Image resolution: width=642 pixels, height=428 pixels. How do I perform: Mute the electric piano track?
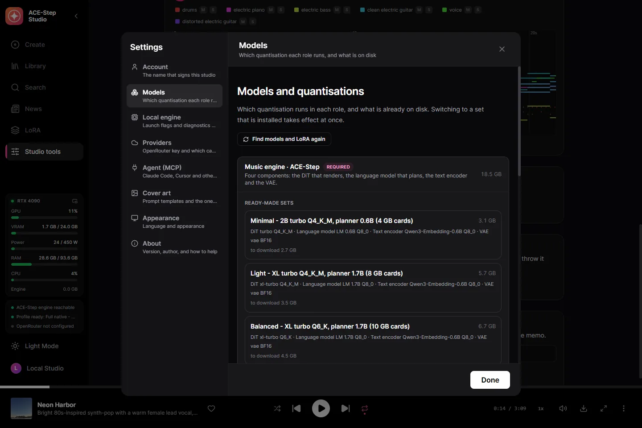click(x=271, y=10)
